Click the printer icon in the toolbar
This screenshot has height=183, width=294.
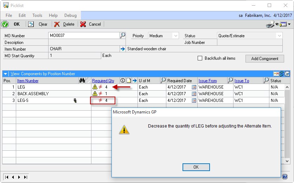[x=270, y=24]
